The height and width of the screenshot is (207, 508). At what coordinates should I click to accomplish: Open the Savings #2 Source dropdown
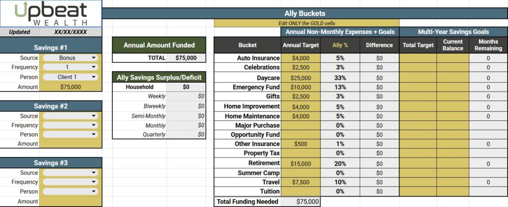pyautogui.click(x=70, y=116)
